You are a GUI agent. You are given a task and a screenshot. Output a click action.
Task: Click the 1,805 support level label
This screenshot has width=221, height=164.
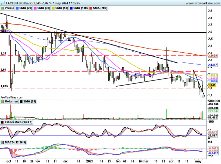point(4,86)
